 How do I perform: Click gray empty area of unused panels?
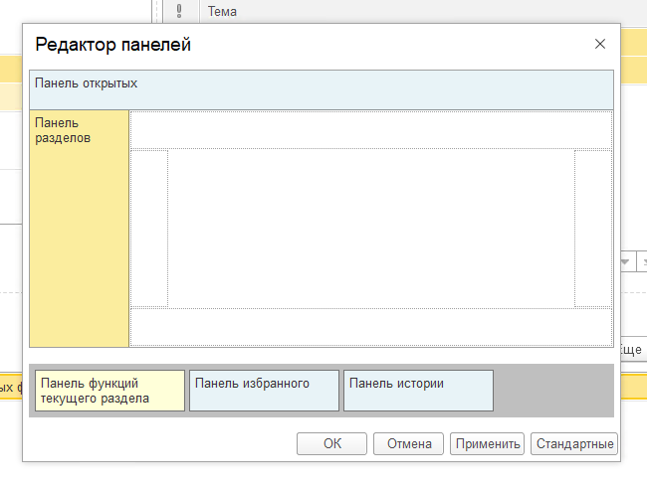pos(552,391)
